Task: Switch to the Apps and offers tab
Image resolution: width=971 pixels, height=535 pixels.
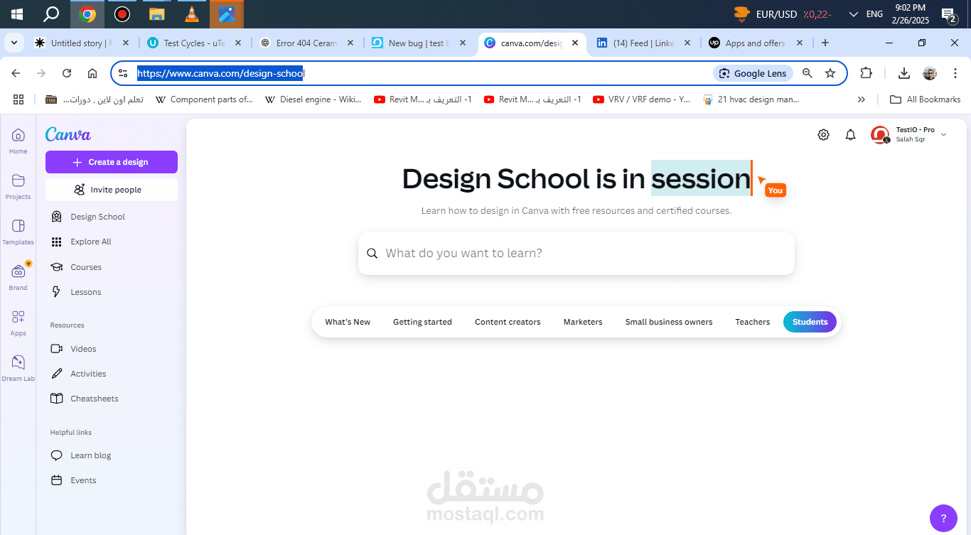Action: (756, 43)
